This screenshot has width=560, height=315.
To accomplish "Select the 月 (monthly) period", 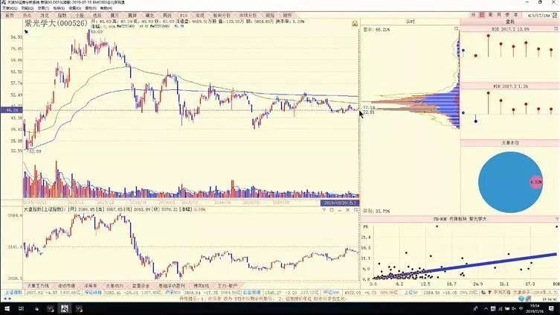I will pyautogui.click(x=499, y=15).
